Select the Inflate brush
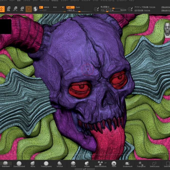 (x=87, y=164)
